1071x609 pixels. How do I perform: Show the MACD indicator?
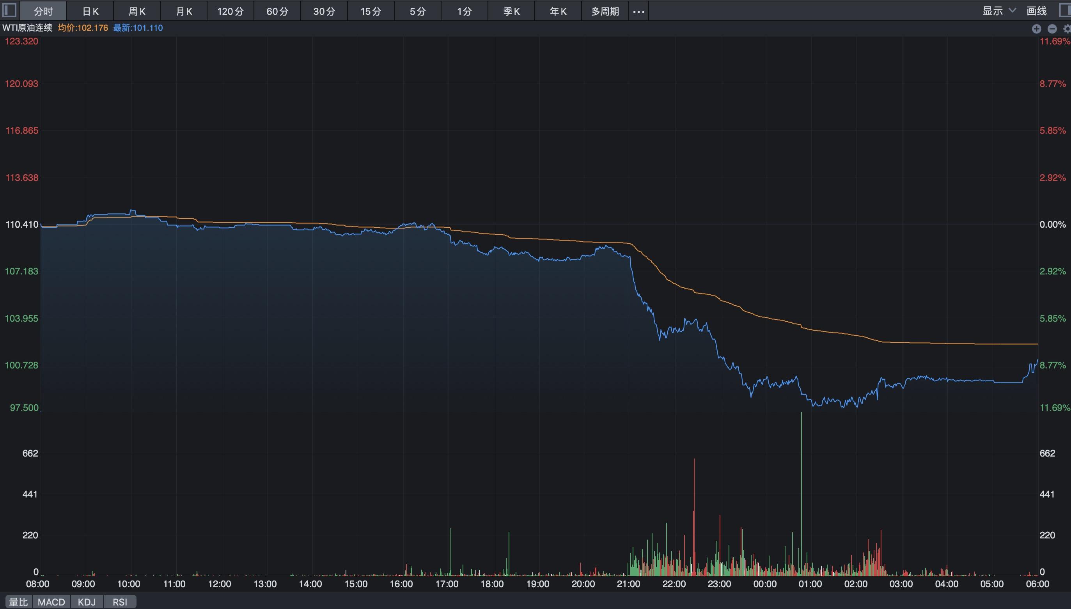pos(51,602)
